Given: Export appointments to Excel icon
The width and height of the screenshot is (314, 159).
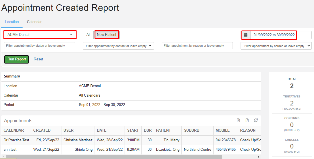Looking at the screenshot, I should pyautogui.click(x=238, y=120).
